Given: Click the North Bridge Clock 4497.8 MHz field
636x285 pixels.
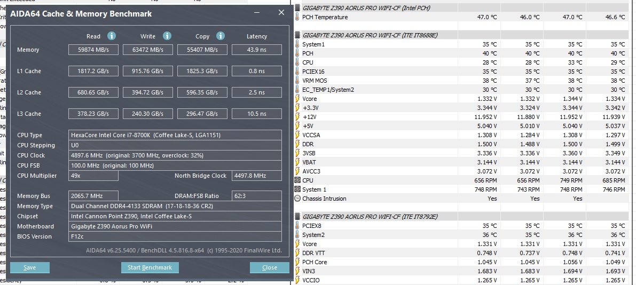Looking at the screenshot, I should tap(257, 176).
